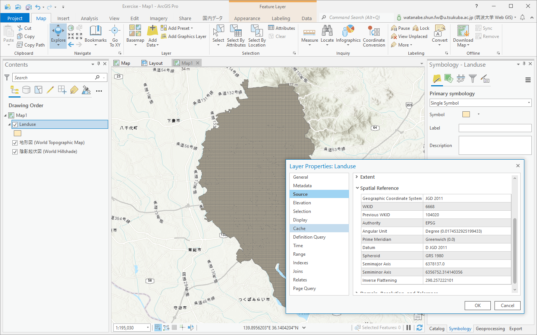Choose the Measure tool
The height and width of the screenshot is (335, 537).
coord(310,36)
